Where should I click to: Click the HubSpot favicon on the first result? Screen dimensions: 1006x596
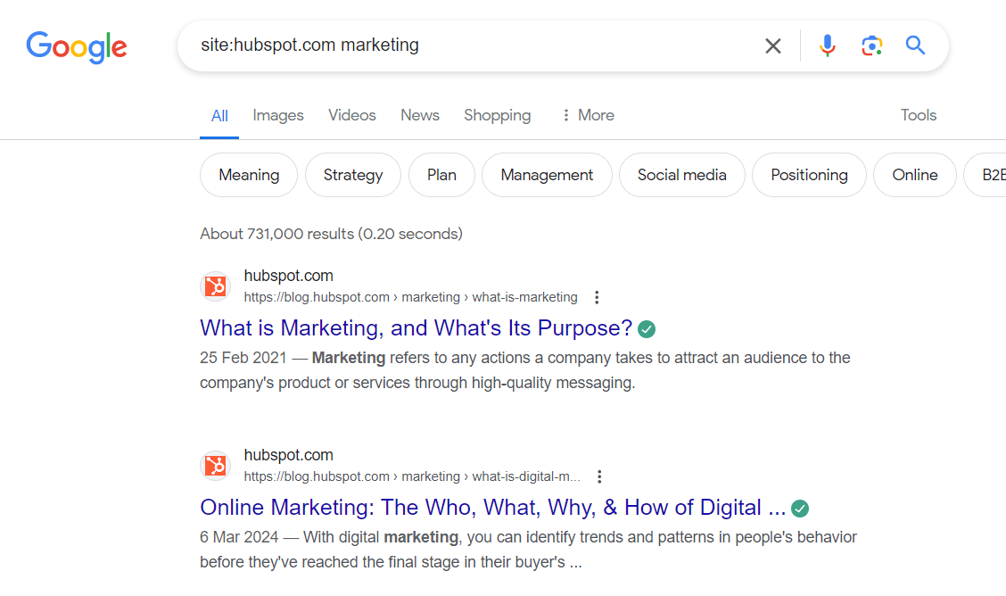pyautogui.click(x=215, y=286)
